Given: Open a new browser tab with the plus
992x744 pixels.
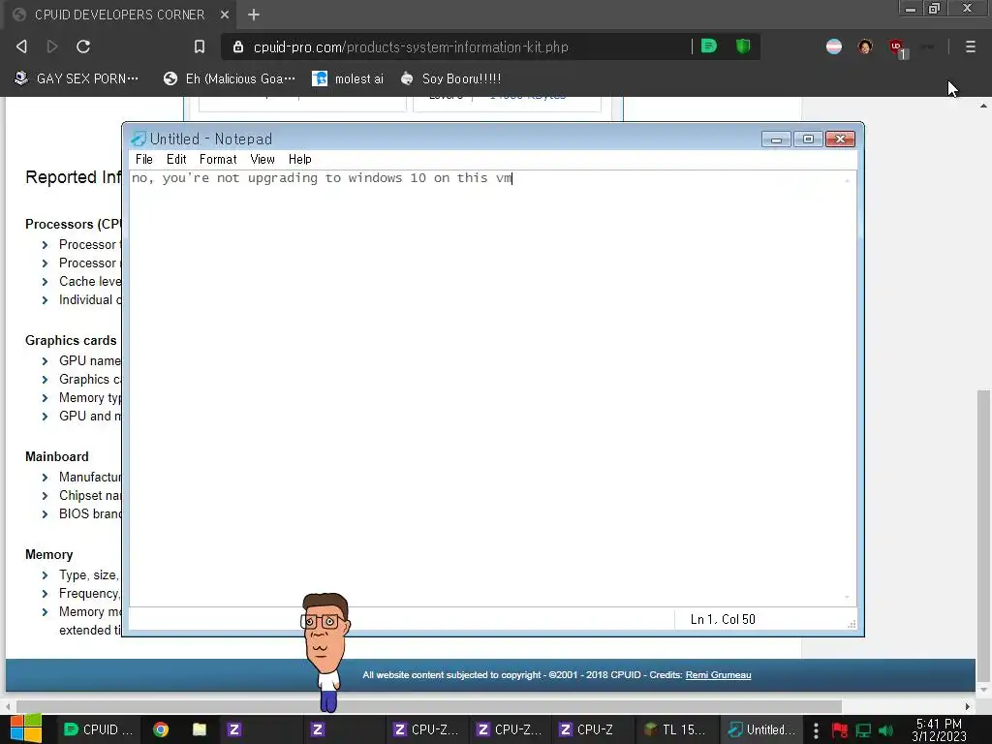Looking at the screenshot, I should click(254, 15).
